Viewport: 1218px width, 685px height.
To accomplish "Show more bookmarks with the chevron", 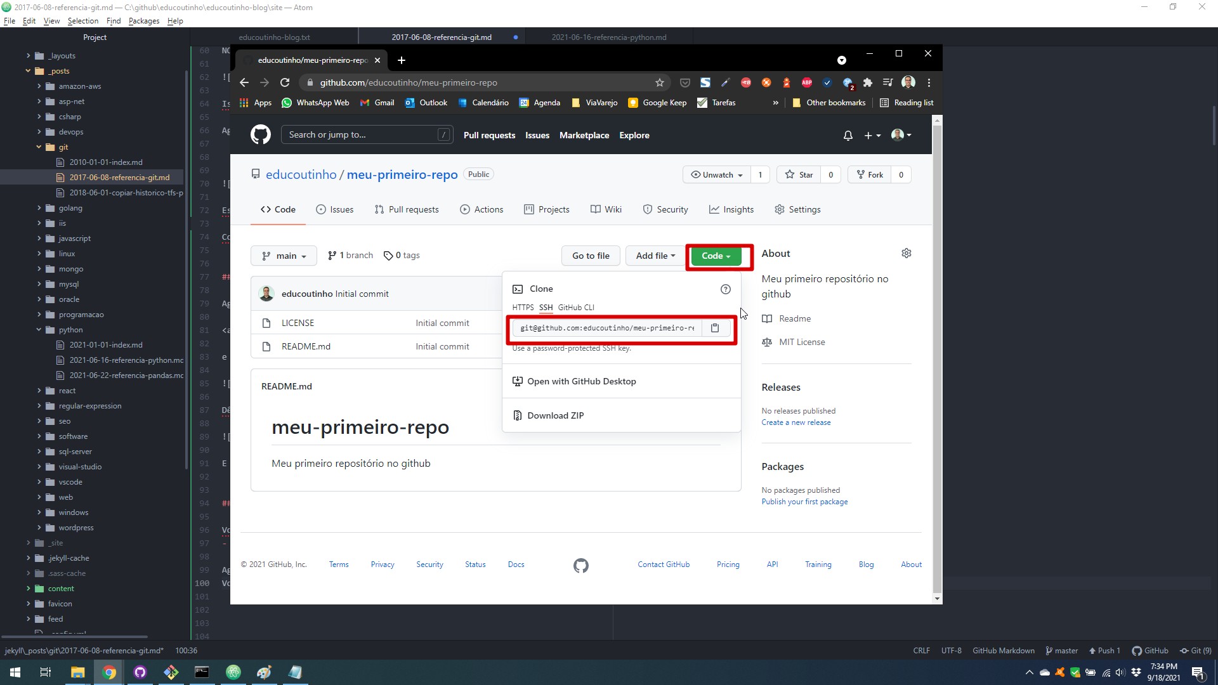I will click(775, 103).
